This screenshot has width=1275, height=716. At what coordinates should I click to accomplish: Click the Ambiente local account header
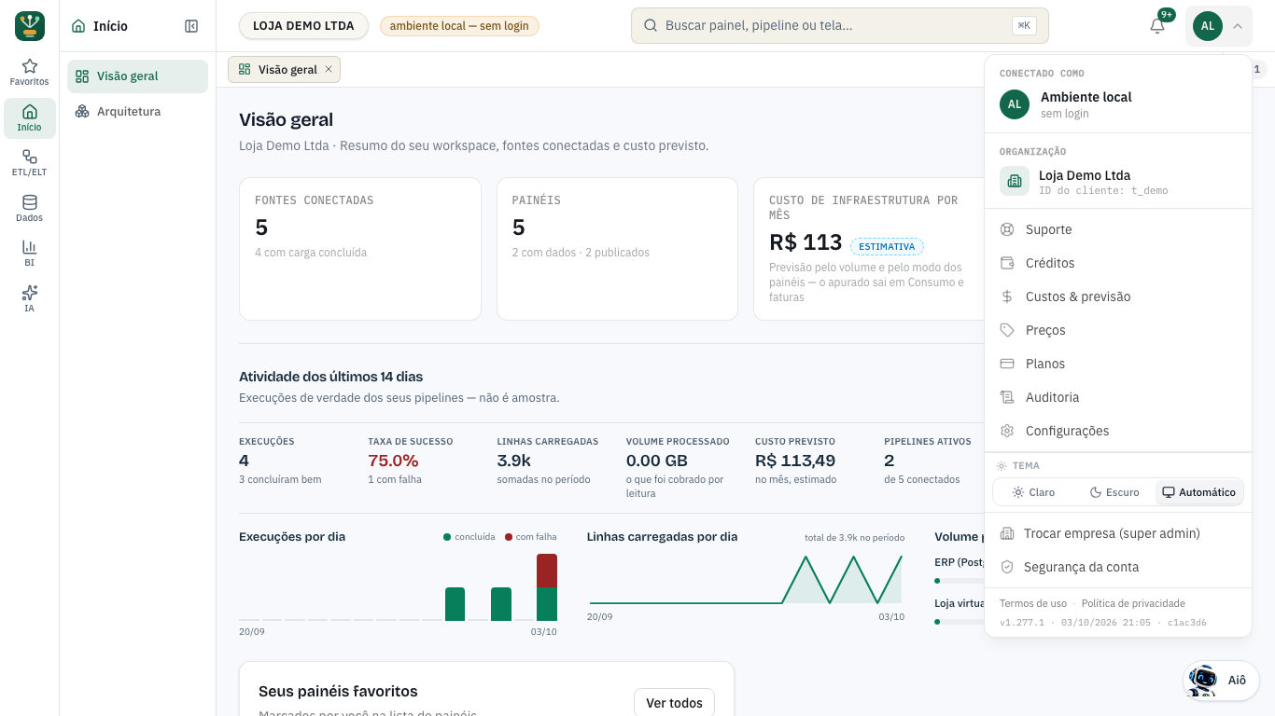click(x=1118, y=104)
